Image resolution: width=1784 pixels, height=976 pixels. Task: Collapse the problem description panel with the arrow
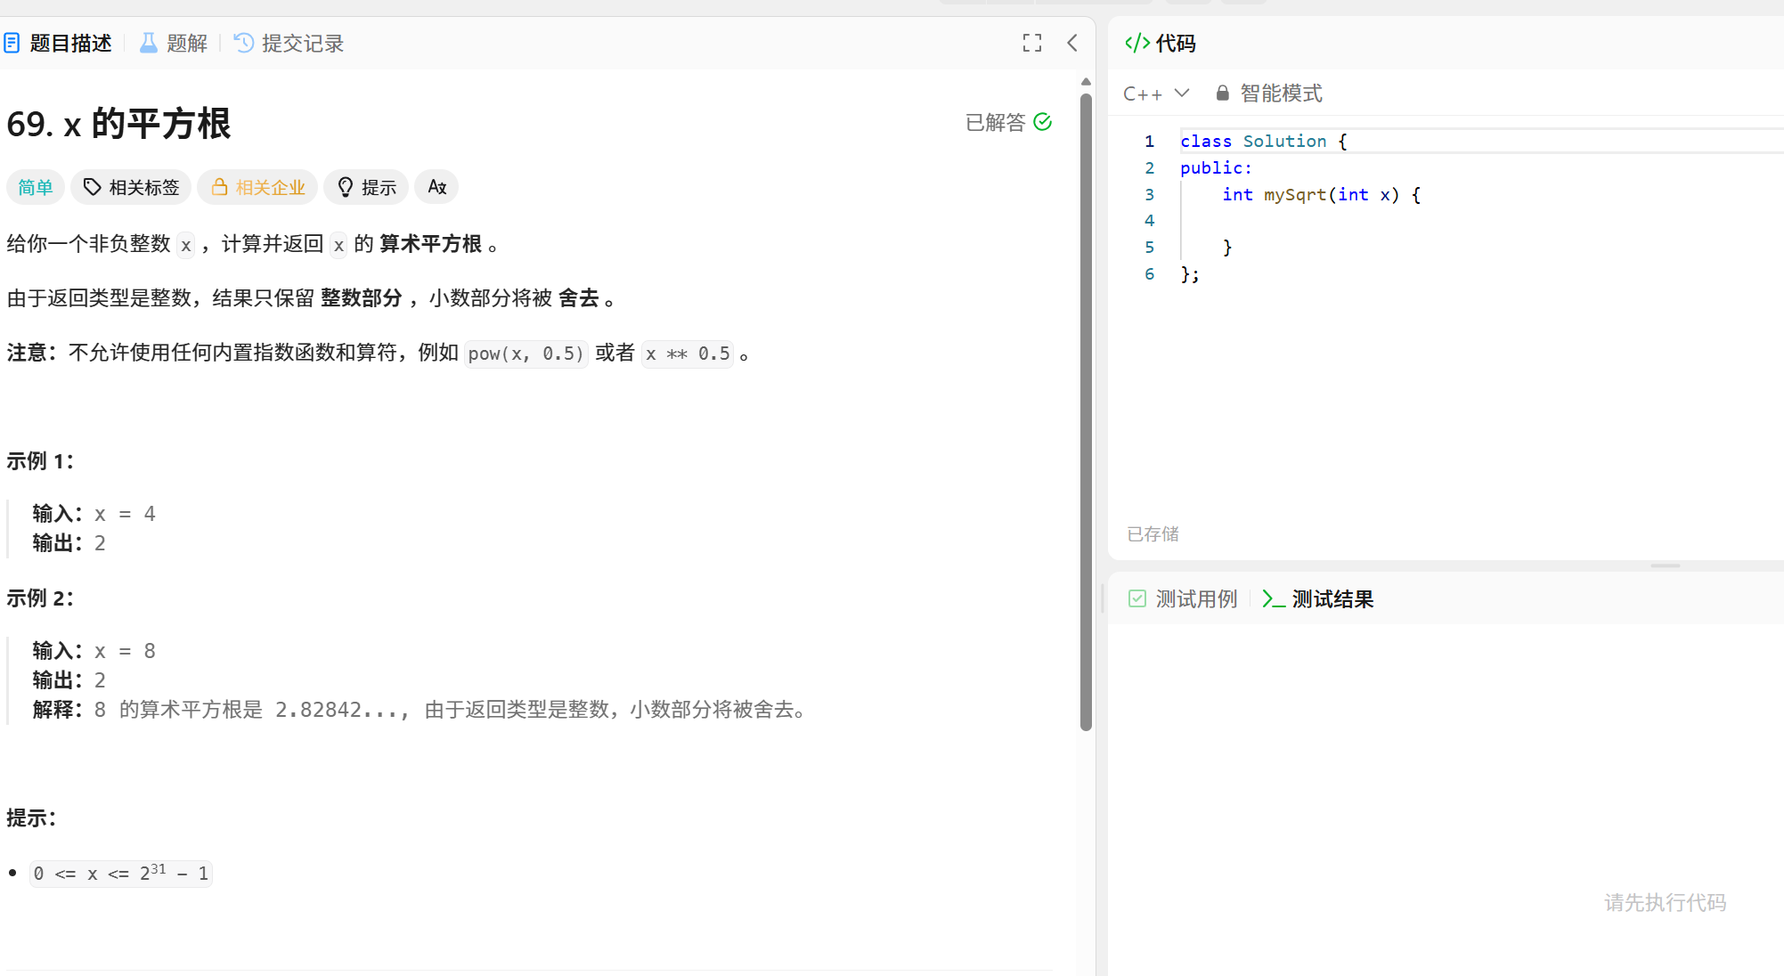1072,43
